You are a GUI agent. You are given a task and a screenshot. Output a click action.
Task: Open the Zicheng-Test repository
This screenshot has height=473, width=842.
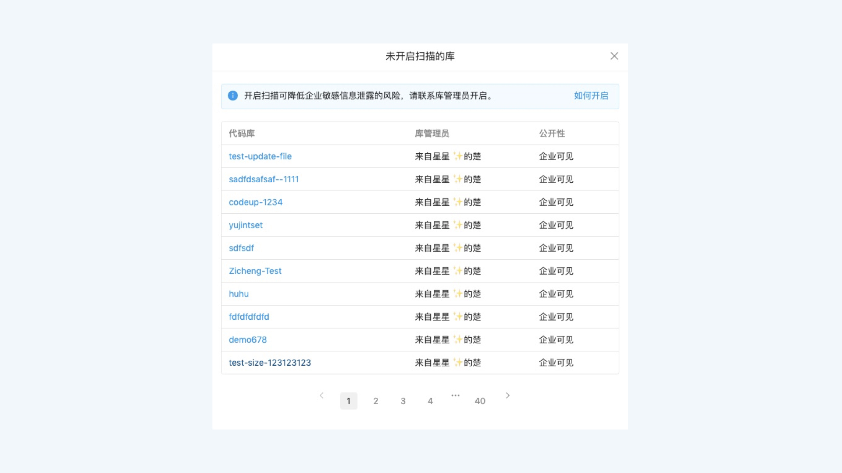coord(255,271)
